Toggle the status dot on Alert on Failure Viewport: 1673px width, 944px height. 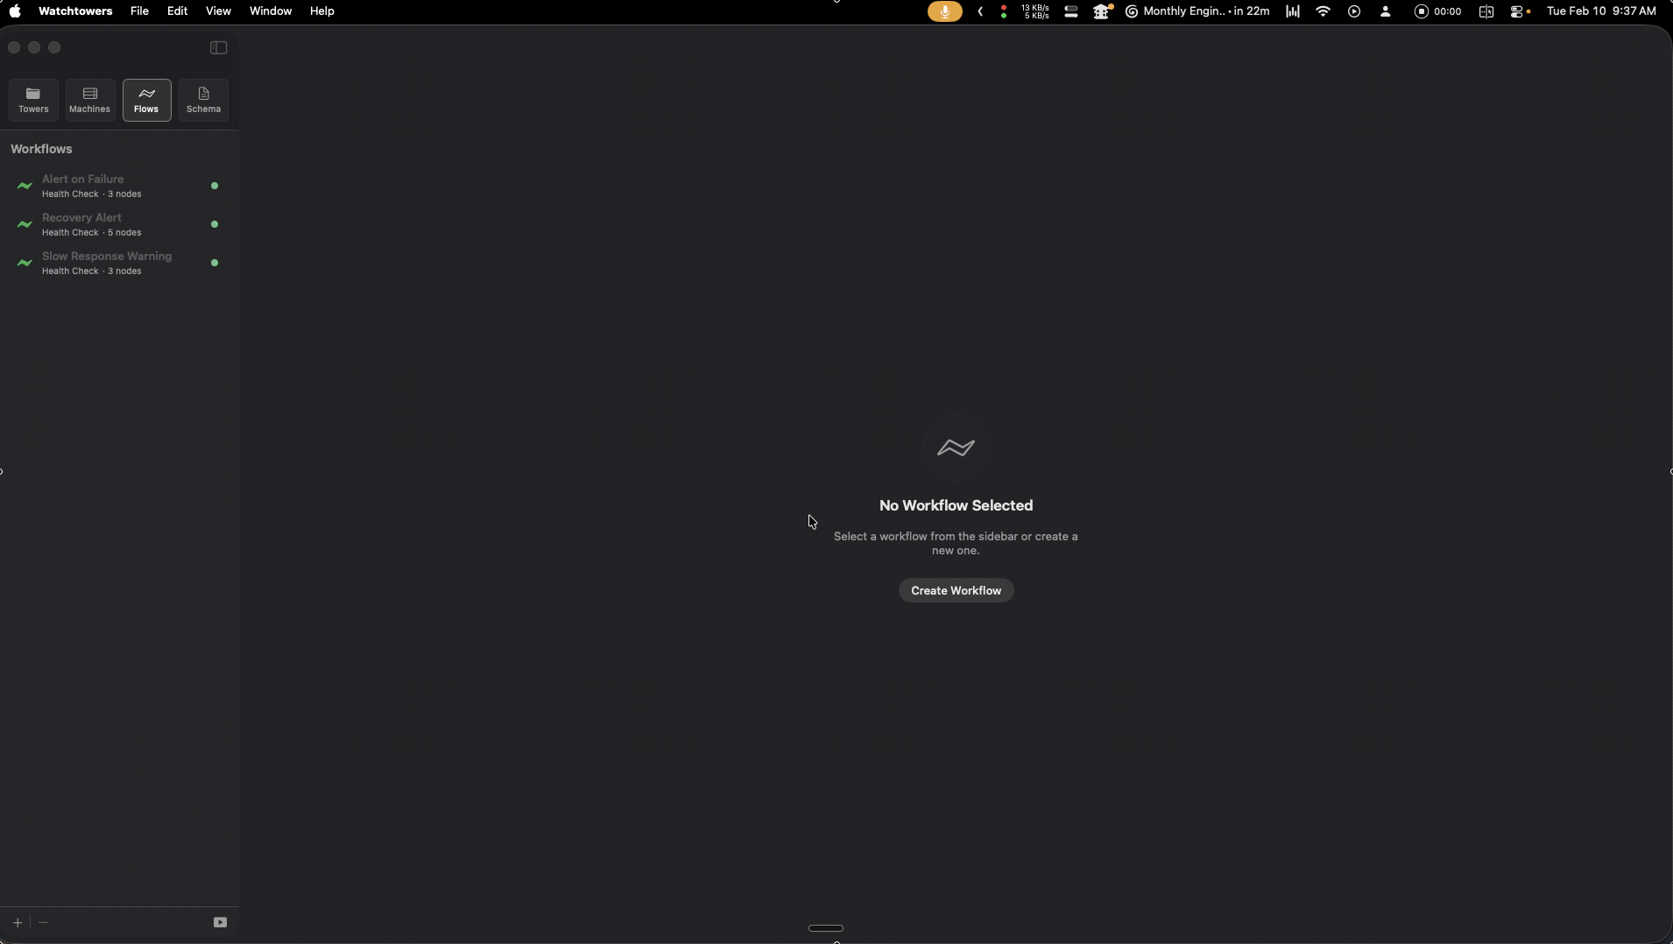point(214,186)
